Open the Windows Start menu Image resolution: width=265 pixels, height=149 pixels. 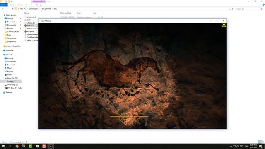pyautogui.click(x=3, y=146)
